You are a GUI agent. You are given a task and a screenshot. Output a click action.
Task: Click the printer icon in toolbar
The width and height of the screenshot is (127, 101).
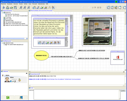[x=8, y=7]
